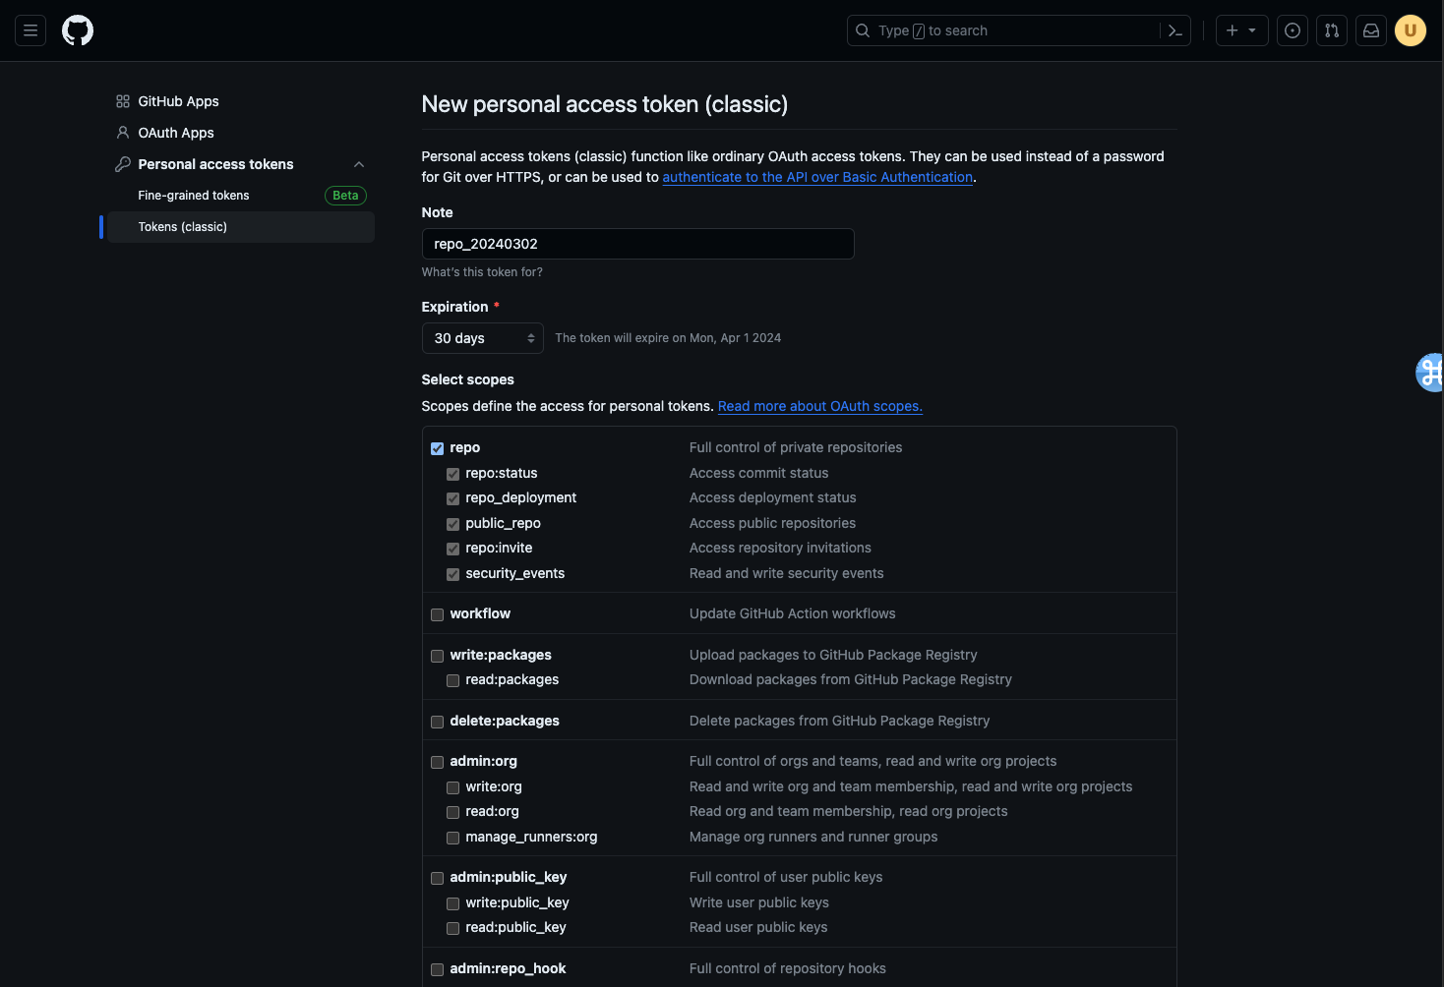Follow the Basic Authentication API link
The height and width of the screenshot is (987, 1444).
click(817, 177)
